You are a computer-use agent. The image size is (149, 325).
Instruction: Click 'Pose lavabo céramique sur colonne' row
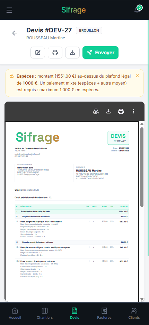point(72,269)
